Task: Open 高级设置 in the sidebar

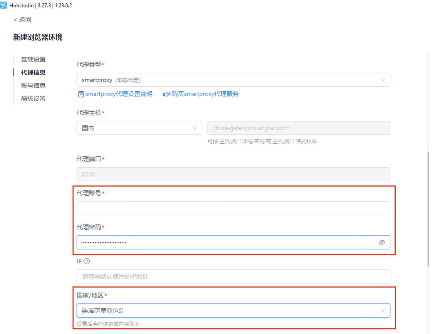Action: (33, 99)
